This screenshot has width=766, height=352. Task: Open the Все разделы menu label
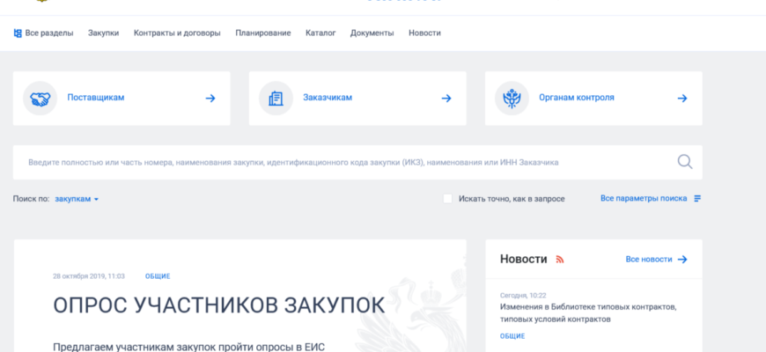click(49, 33)
